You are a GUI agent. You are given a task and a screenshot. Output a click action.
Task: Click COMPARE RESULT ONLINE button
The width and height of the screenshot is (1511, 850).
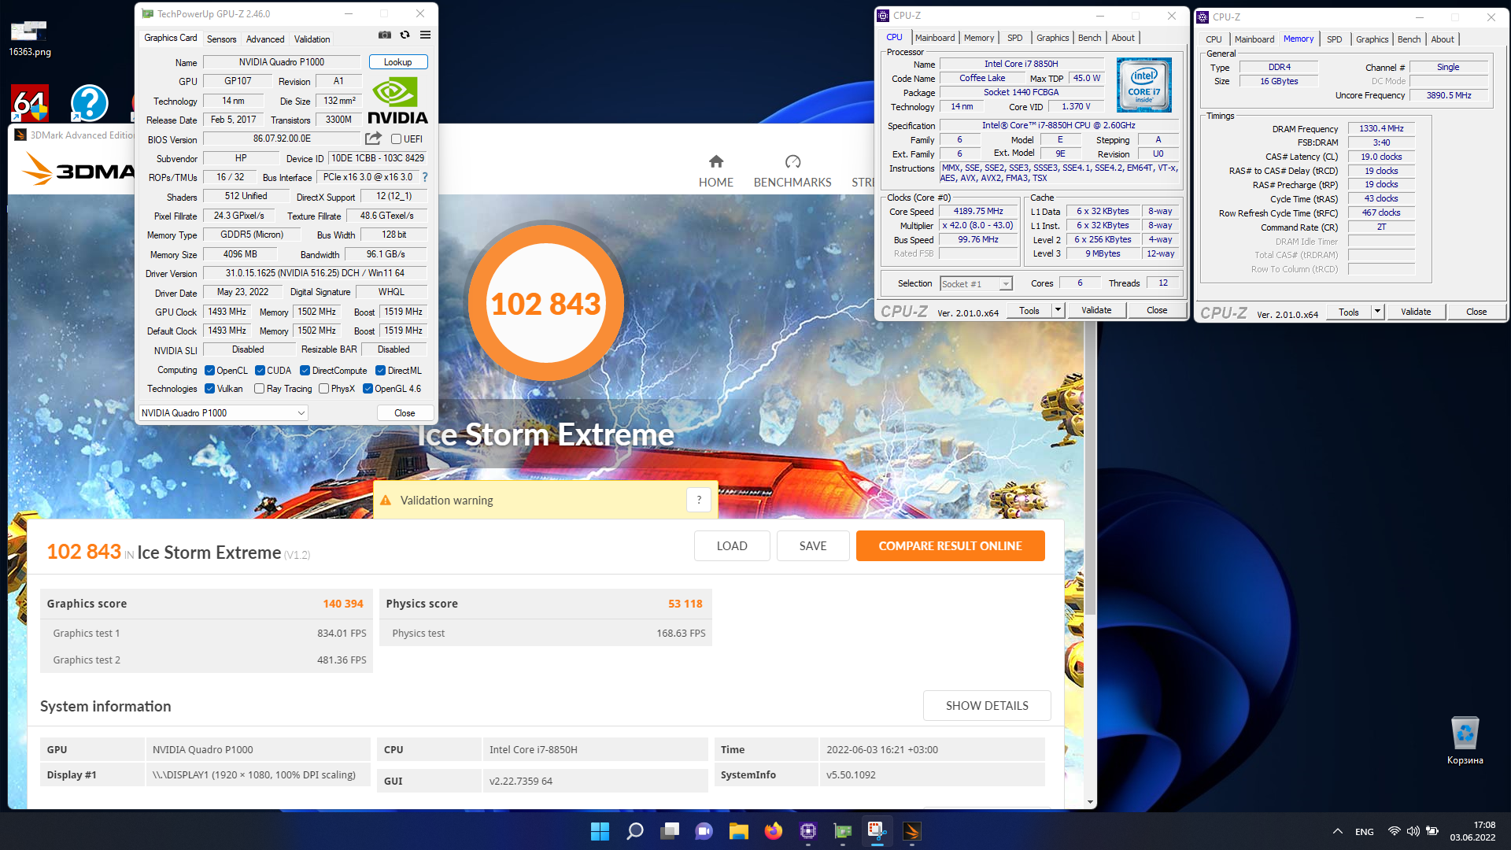[950, 546]
